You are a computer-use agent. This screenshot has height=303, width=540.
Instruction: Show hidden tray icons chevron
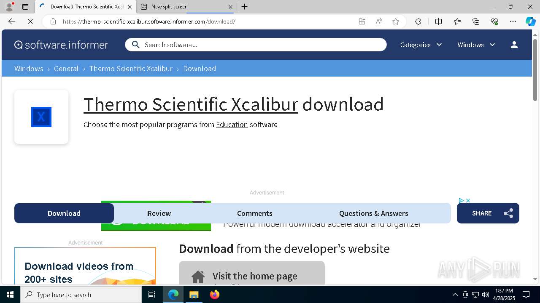[x=455, y=295]
